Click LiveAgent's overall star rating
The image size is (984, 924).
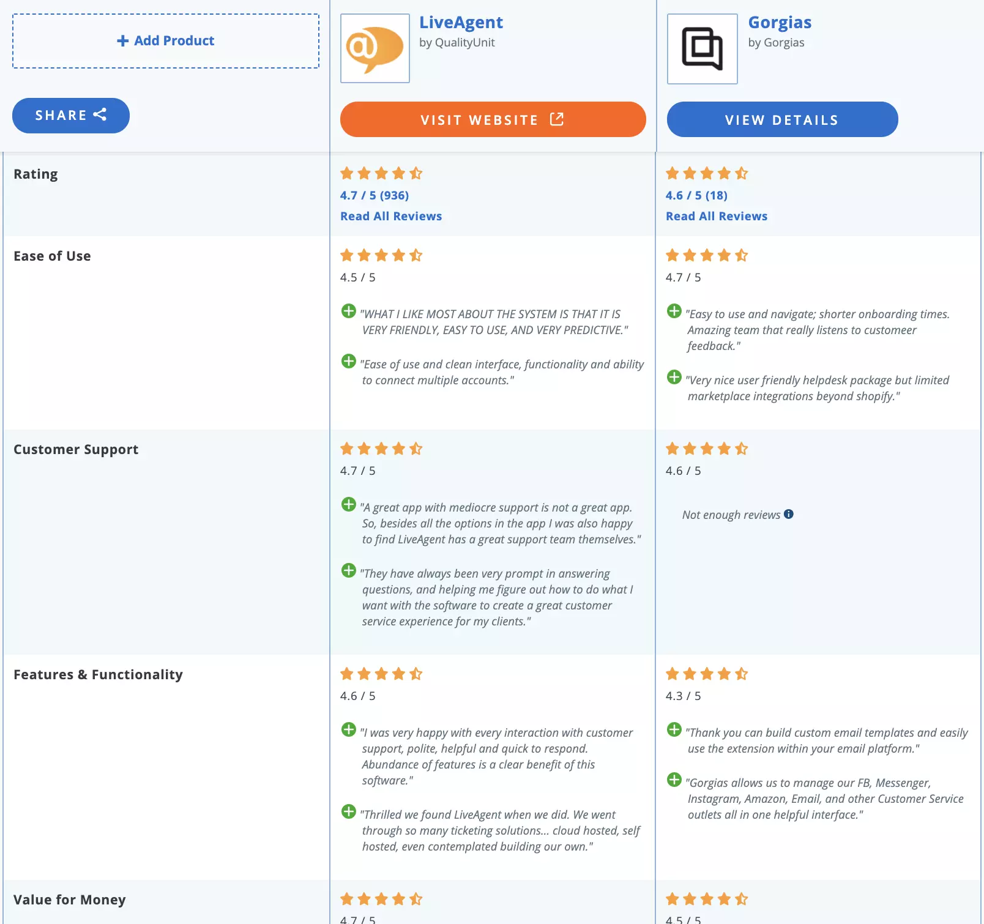click(x=381, y=173)
